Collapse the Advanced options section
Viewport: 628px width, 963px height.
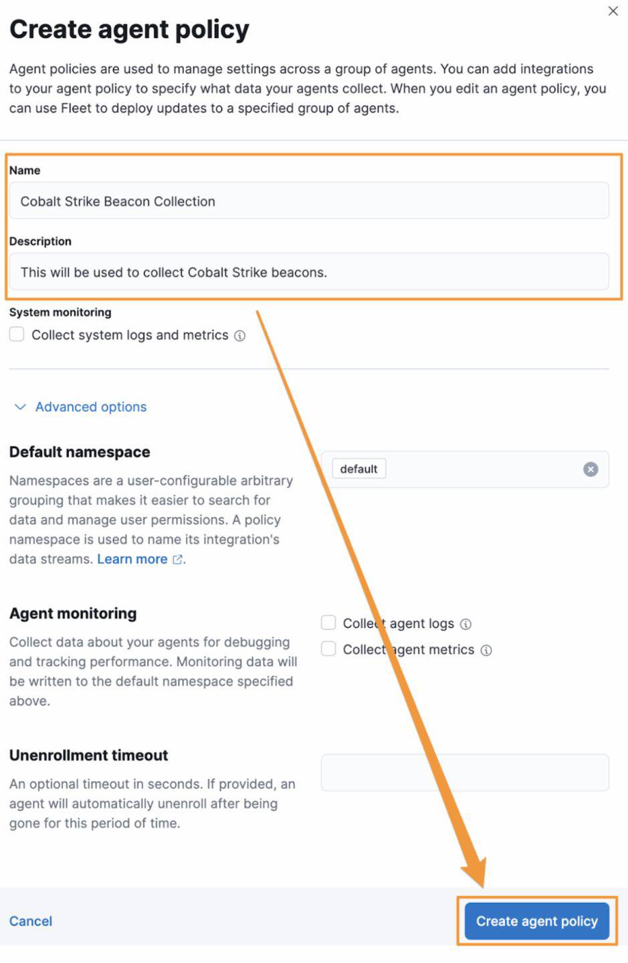click(x=80, y=407)
